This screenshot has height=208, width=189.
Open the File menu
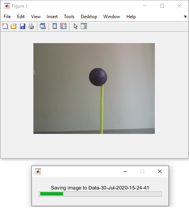tap(7, 17)
